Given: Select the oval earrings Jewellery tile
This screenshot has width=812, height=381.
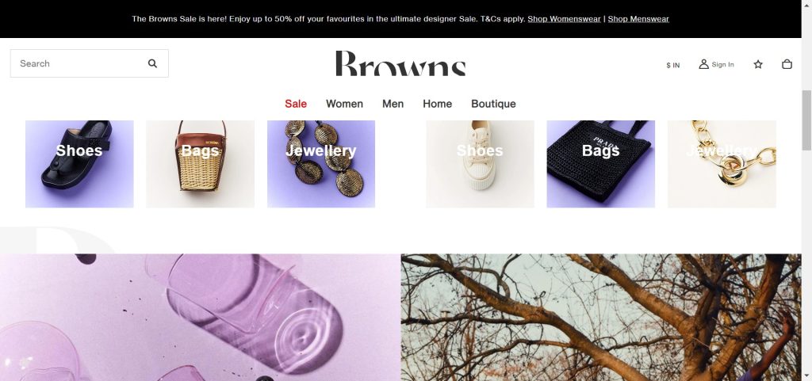Looking at the screenshot, I should pyautogui.click(x=321, y=164).
